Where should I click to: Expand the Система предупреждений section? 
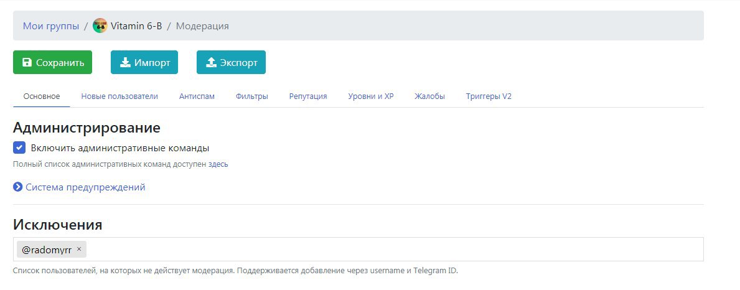(85, 187)
